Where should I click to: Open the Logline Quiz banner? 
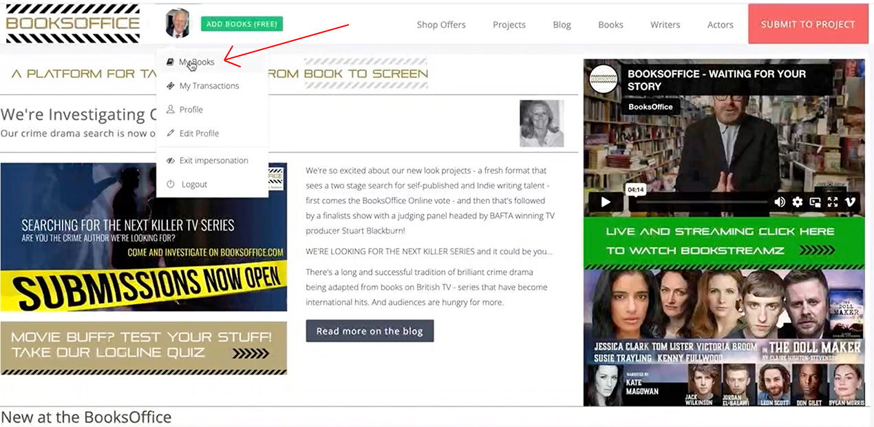point(144,348)
